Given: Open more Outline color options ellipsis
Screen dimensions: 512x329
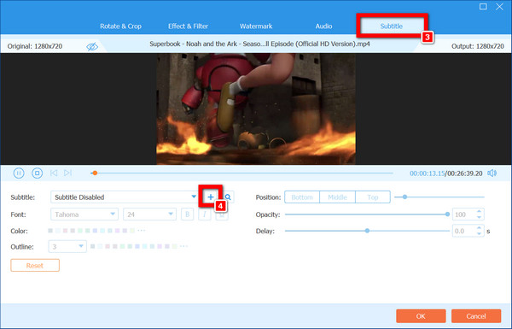Looking at the screenshot, I should tap(183, 246).
